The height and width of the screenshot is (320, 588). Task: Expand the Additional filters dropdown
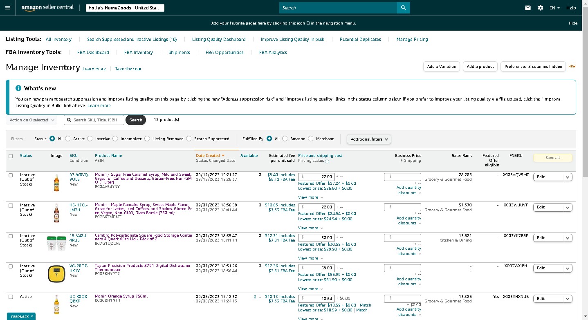point(369,139)
